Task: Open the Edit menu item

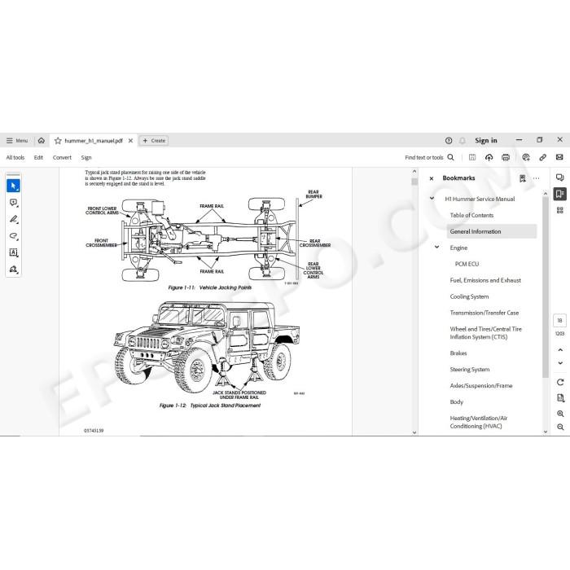Action: tap(38, 157)
